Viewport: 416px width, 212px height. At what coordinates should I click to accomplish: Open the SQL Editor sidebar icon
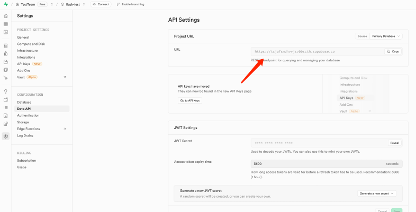click(x=6, y=32)
